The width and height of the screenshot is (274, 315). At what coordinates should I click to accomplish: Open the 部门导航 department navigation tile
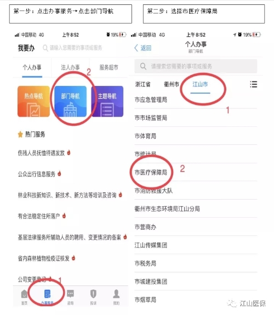71,102
